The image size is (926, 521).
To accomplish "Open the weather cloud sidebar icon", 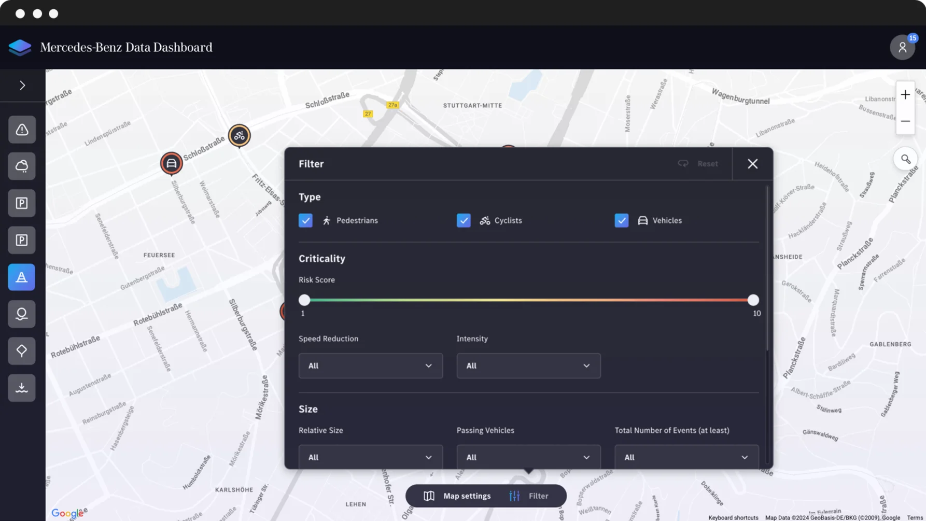I will click(x=22, y=166).
